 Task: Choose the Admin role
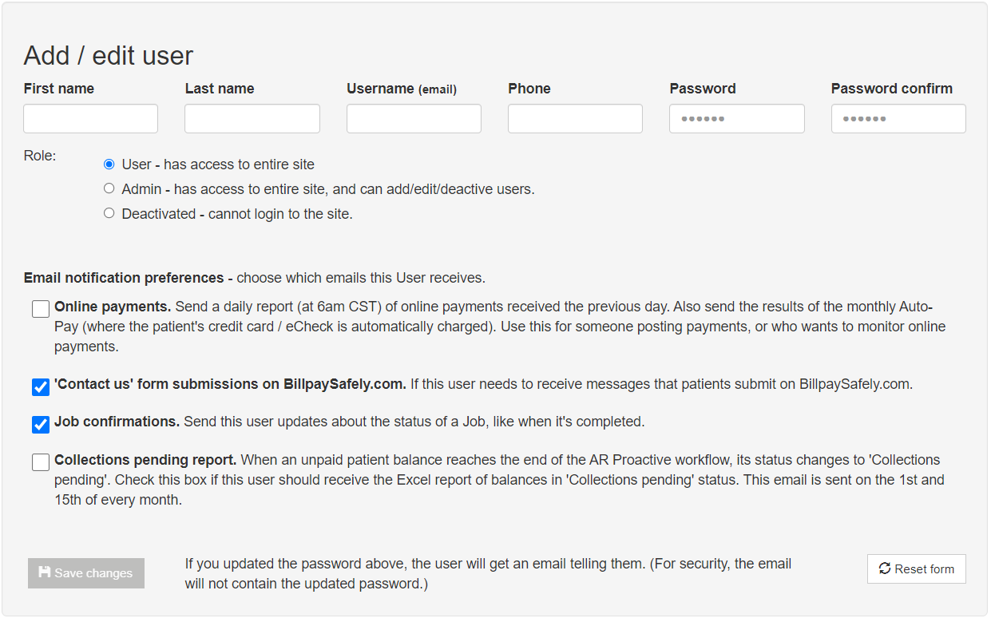[x=109, y=188]
